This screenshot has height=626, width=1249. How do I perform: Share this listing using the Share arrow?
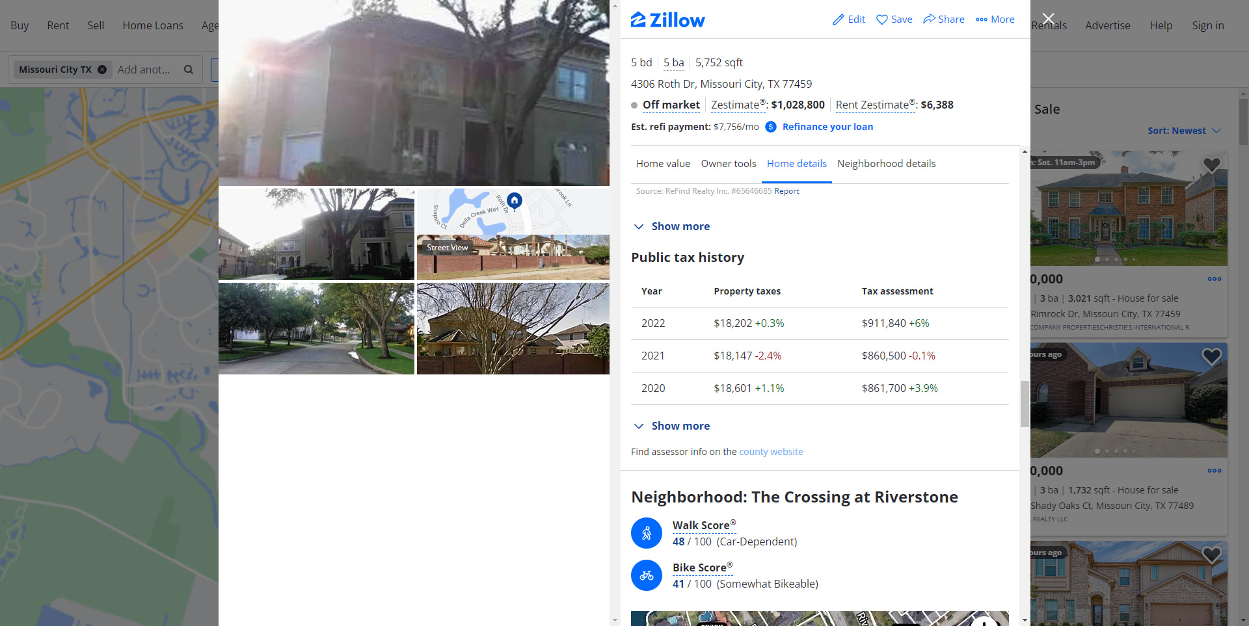[x=929, y=19]
